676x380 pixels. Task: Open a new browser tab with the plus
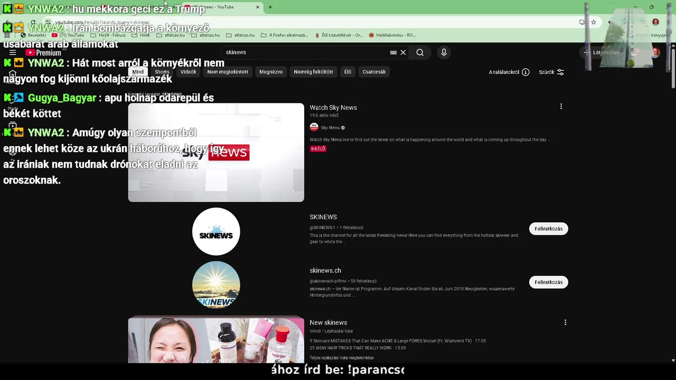(270, 7)
